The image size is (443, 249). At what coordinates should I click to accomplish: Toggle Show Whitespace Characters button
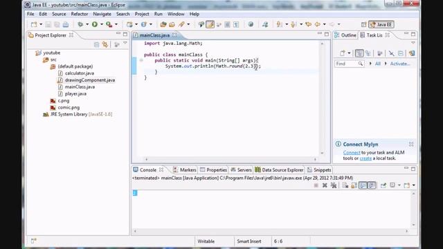[236, 25]
